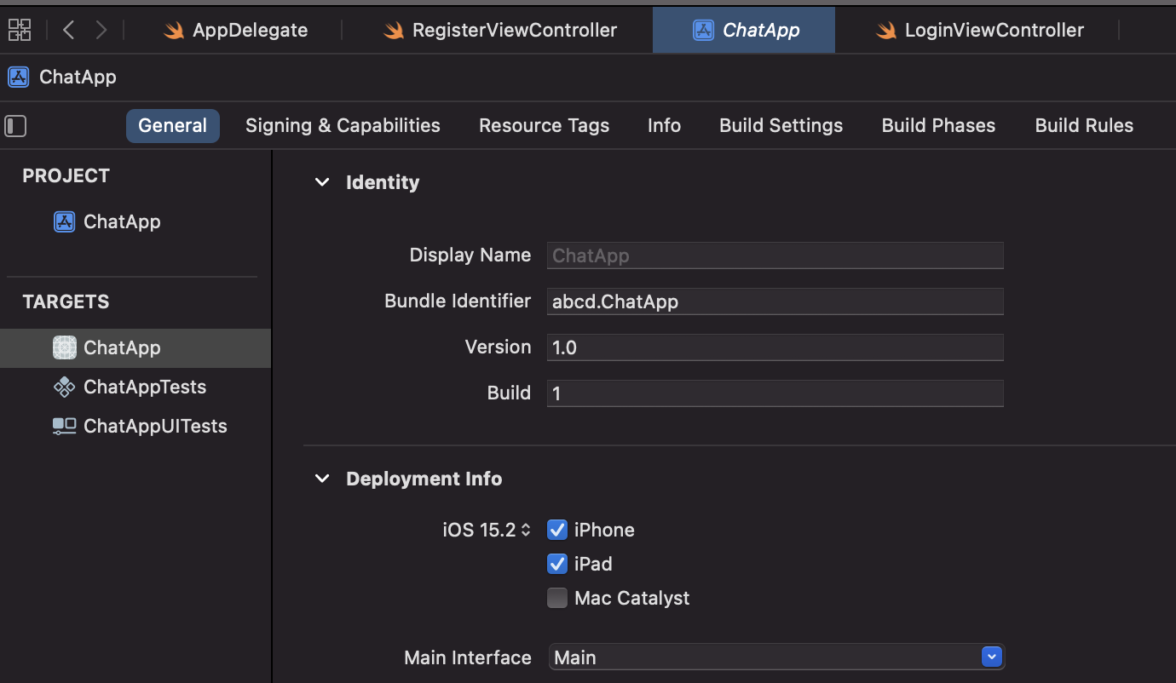Go forward with the right chevron

coord(101,31)
